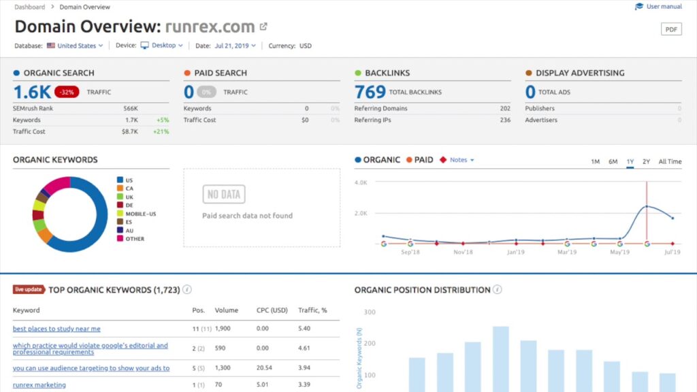This screenshot has height=392, width=697.
Task: Click the 1.6K organic traffic value
Action: click(x=32, y=92)
